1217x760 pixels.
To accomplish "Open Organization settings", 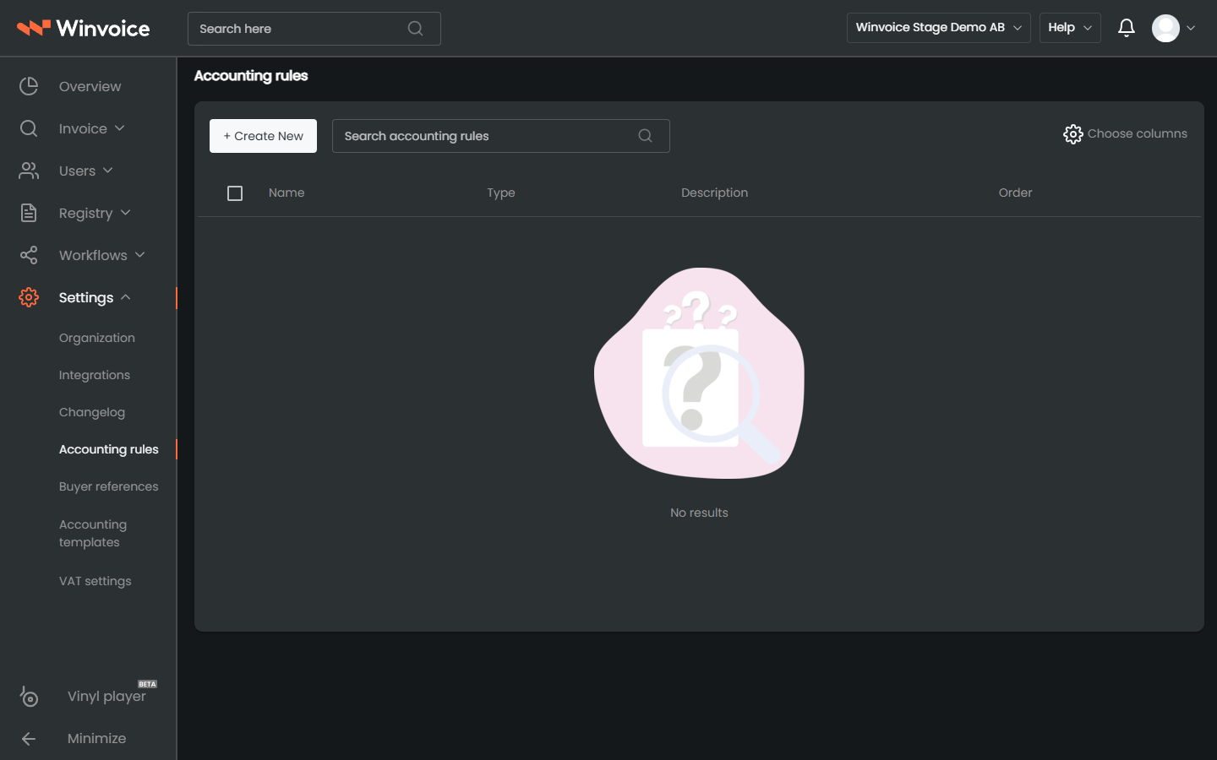I will 97,338.
